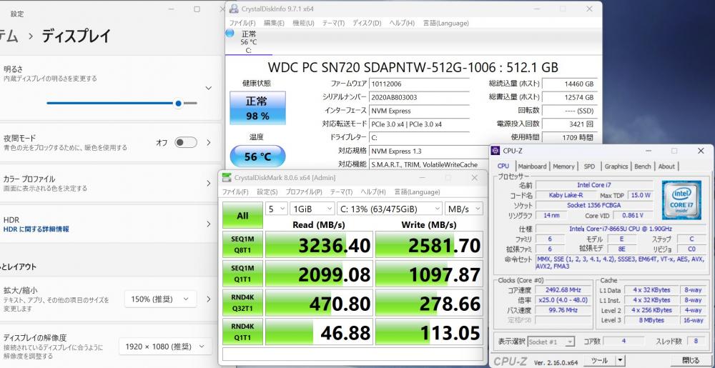This screenshot has width=715, height=368.
Task: Start all benchmarks with the All button
Action: click(242, 215)
